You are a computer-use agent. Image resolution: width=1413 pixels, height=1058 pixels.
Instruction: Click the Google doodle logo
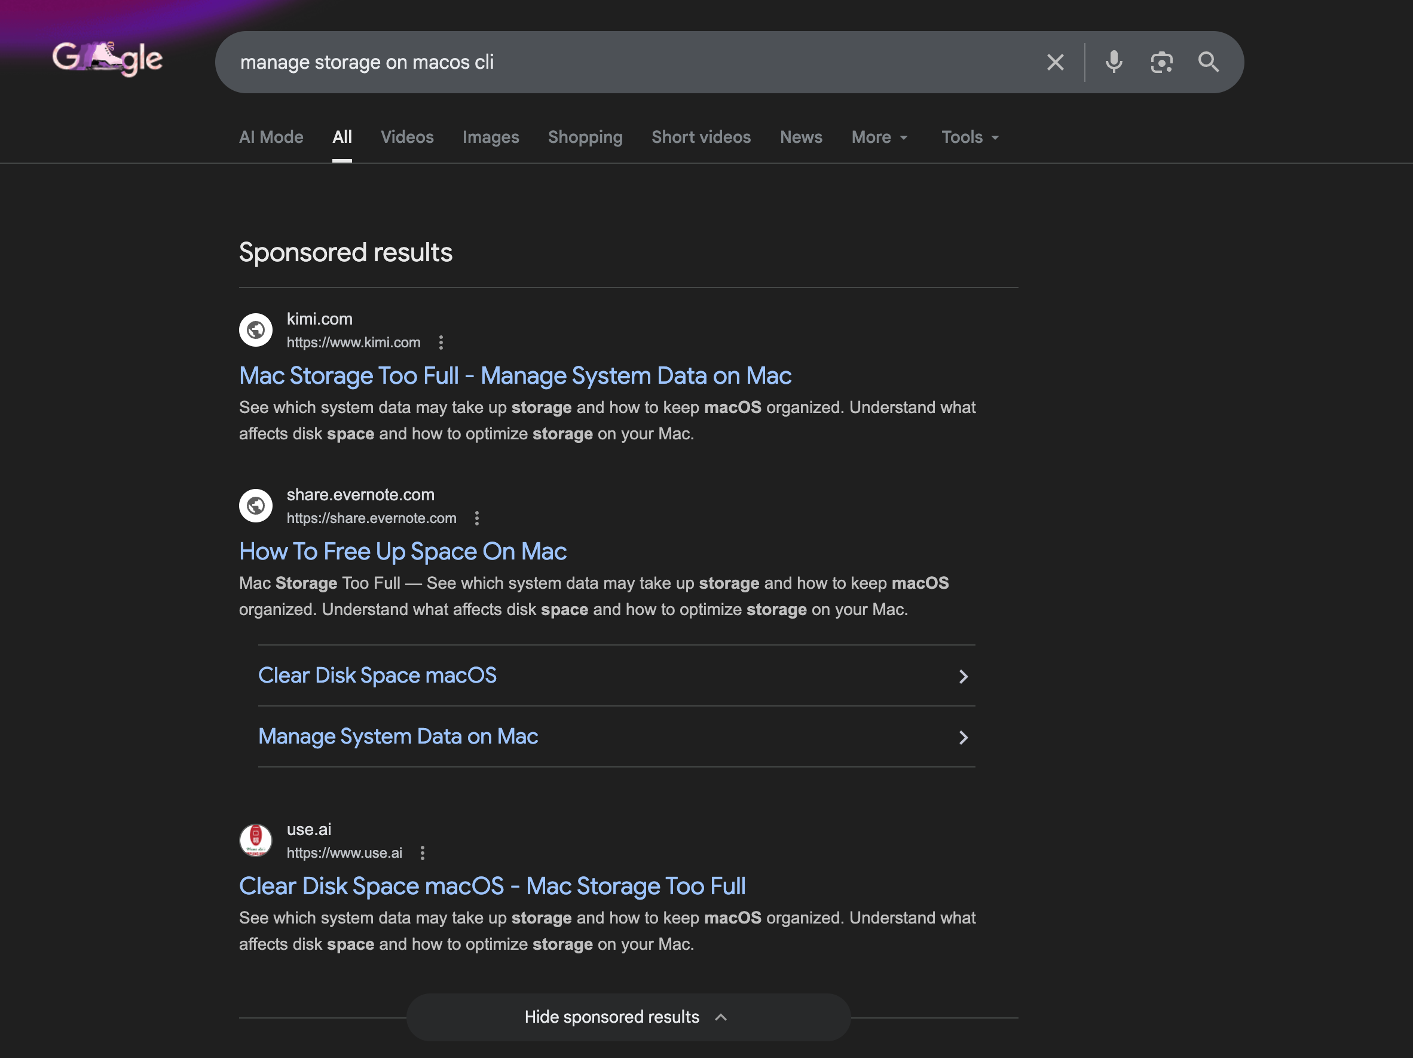(x=108, y=59)
